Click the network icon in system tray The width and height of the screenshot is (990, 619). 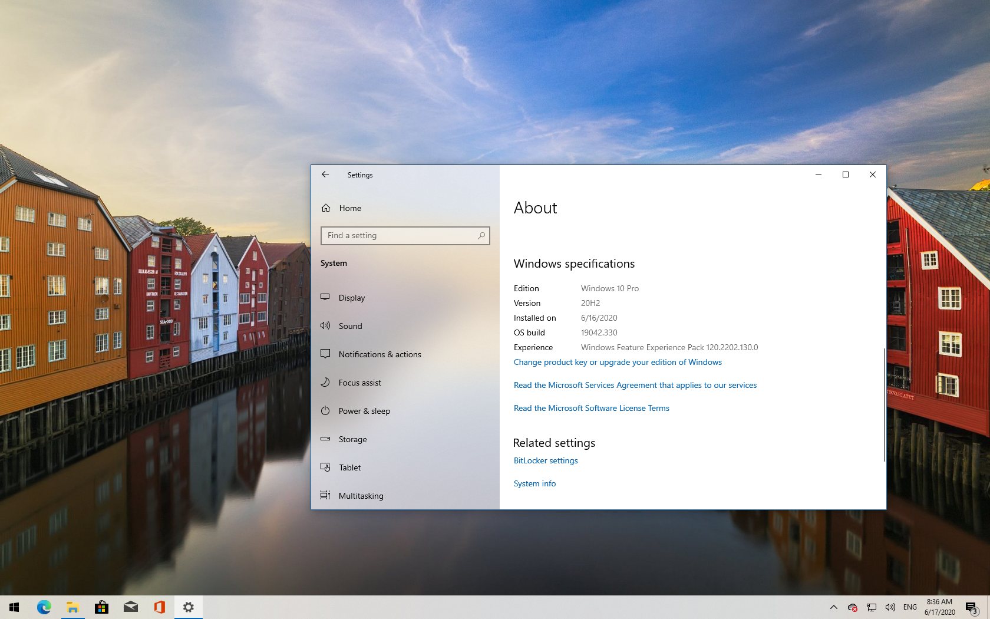point(872,607)
